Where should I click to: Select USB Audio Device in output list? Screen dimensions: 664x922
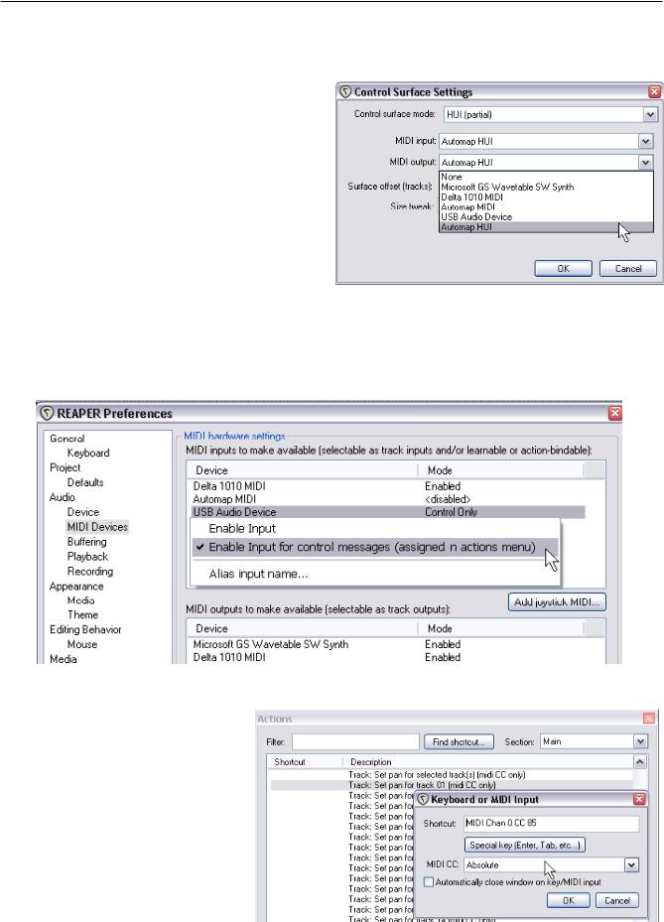click(x=546, y=216)
